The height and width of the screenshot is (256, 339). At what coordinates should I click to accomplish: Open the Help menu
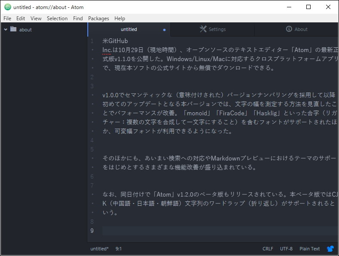120,19
